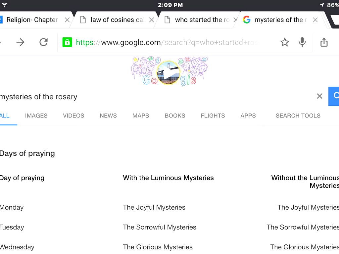Viewport: 339px width, 254px height.
Task: Open the Images search results
Action: pyautogui.click(x=36, y=116)
